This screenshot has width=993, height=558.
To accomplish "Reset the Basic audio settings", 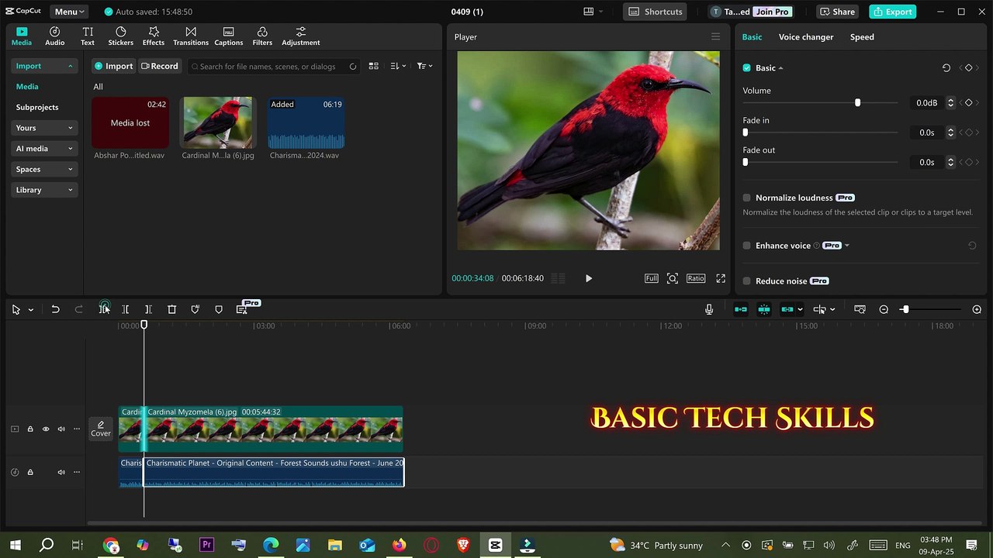I will pos(946,68).
